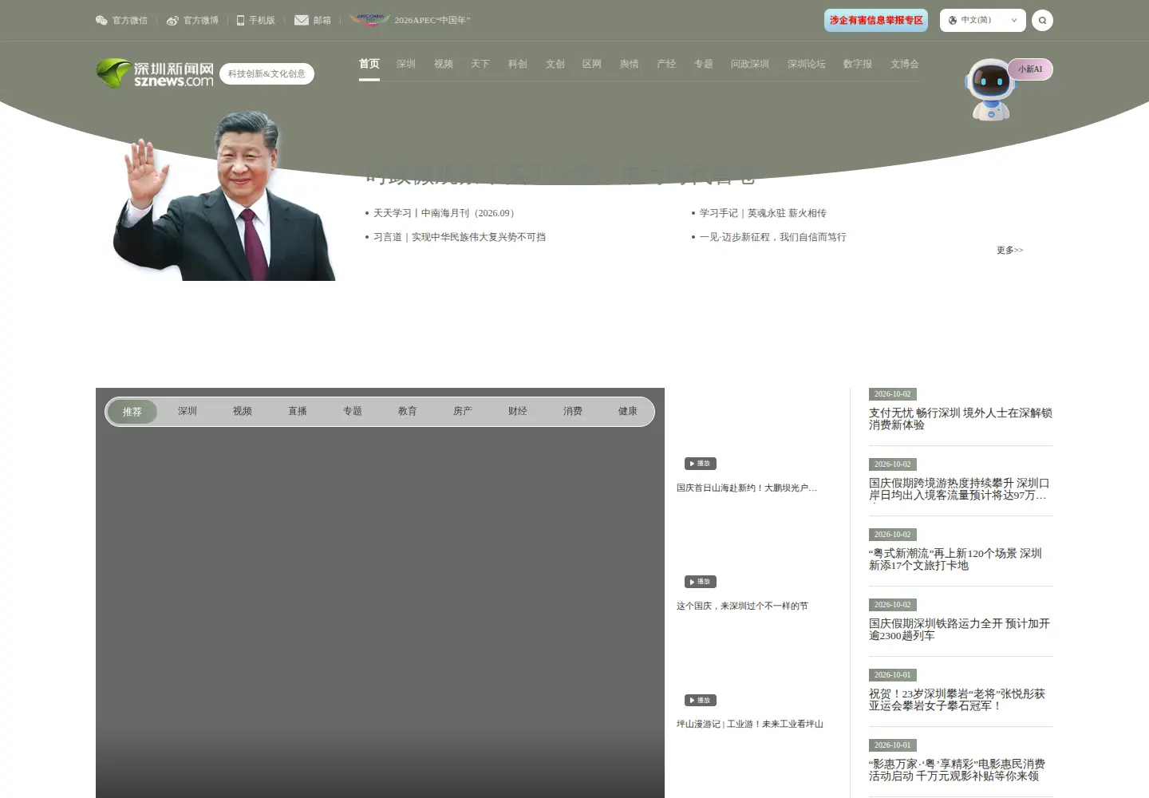Open the 一见·迈步新征程 article link

click(773, 237)
